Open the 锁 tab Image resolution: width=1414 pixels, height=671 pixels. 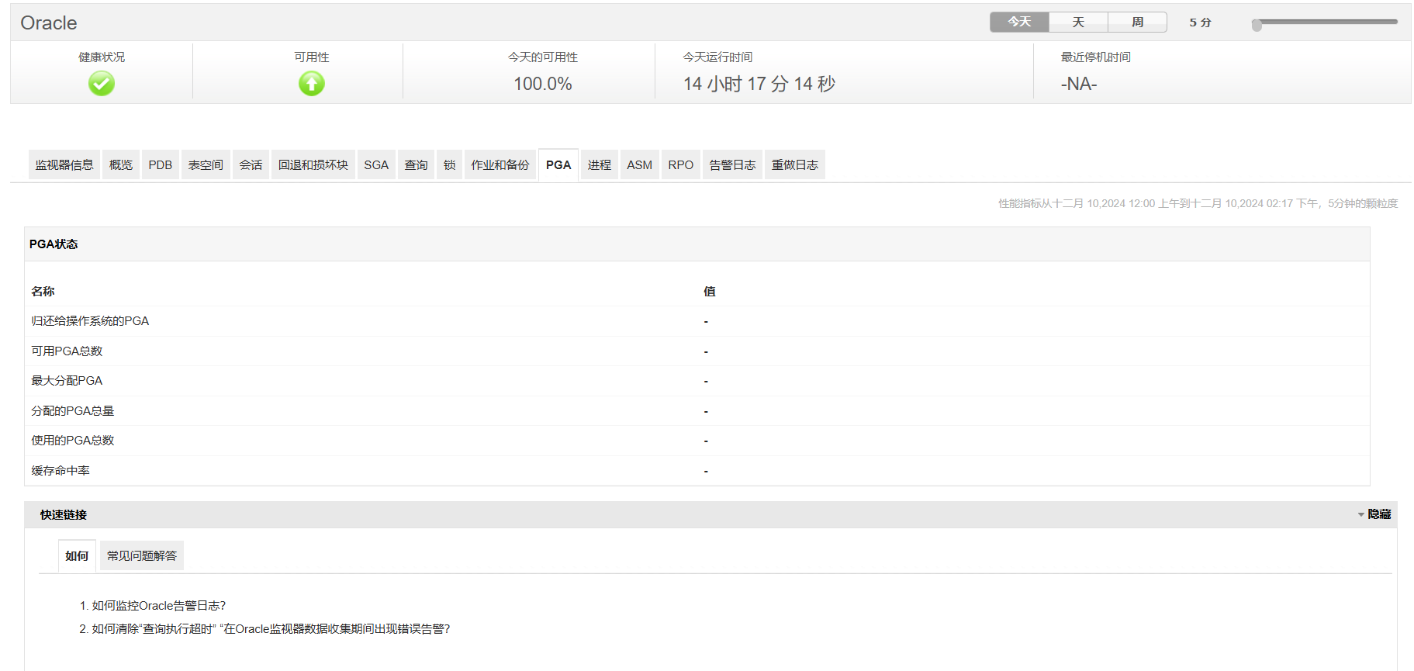pos(449,164)
